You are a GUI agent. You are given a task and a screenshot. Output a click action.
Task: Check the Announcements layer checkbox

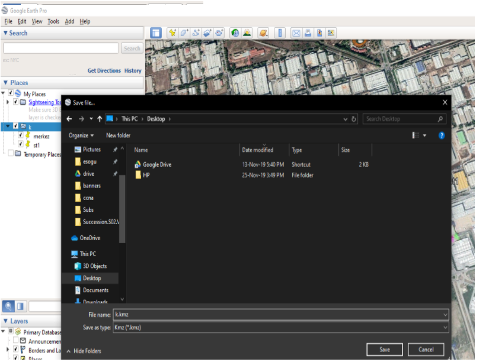click(15, 340)
